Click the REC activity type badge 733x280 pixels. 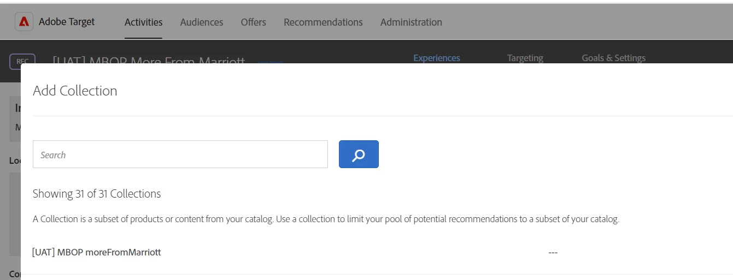(22, 62)
